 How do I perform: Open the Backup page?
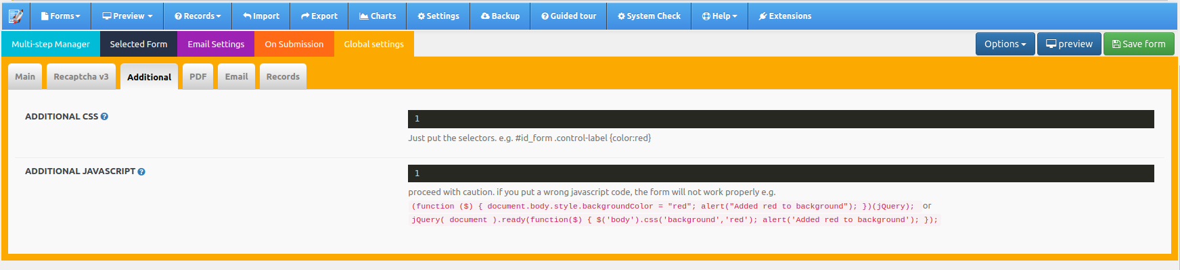(501, 16)
